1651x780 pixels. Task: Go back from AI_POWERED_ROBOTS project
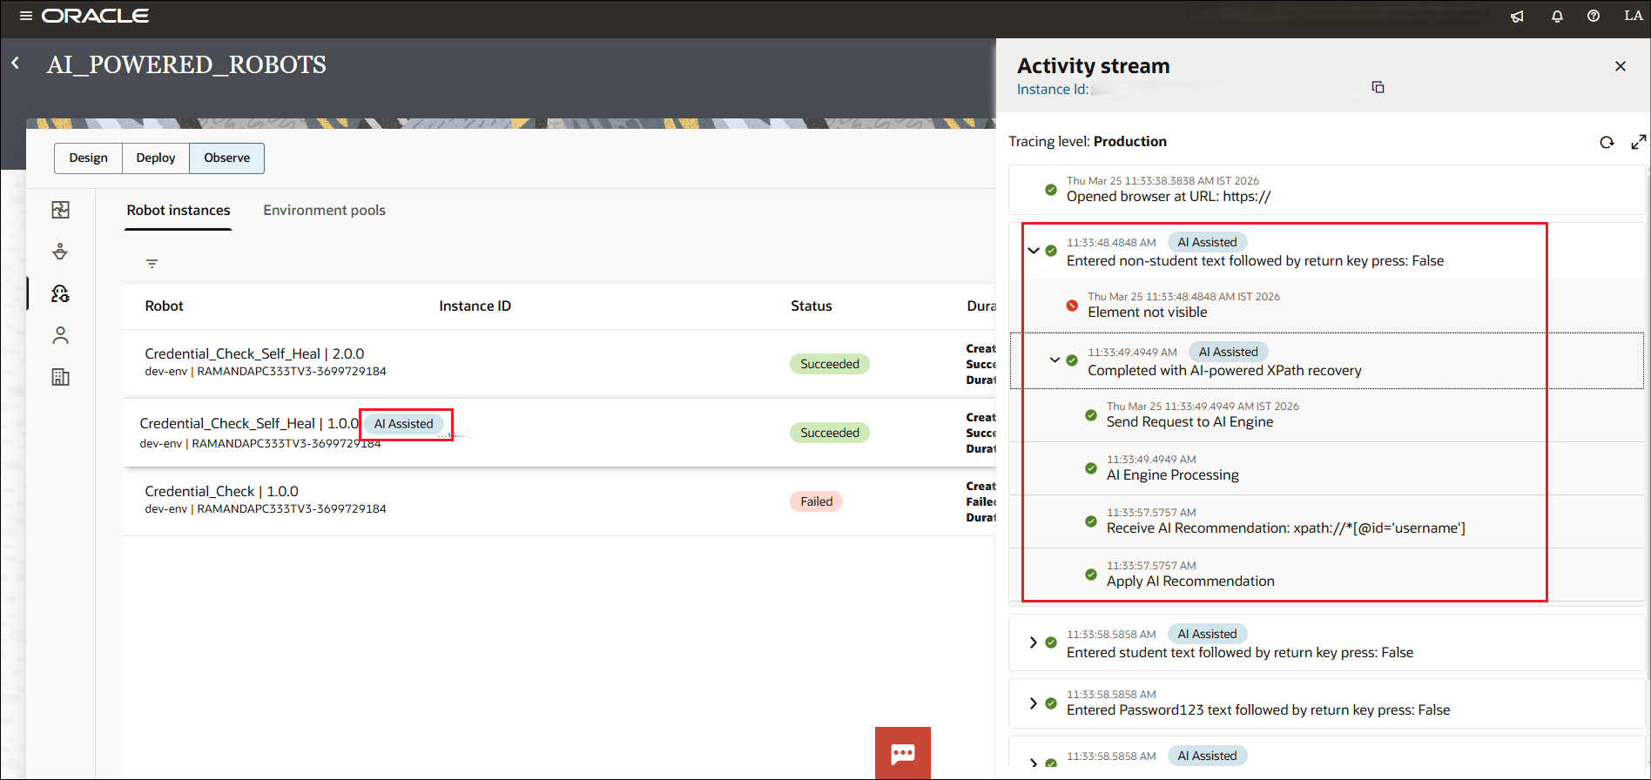(x=15, y=64)
